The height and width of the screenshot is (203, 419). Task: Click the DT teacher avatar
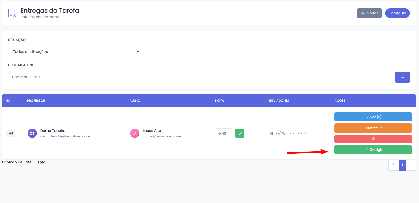[32, 133]
